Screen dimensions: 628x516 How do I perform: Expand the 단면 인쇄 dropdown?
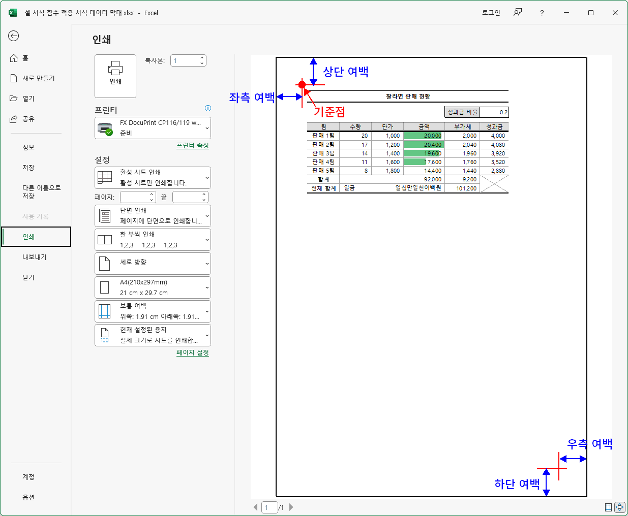pos(153,216)
